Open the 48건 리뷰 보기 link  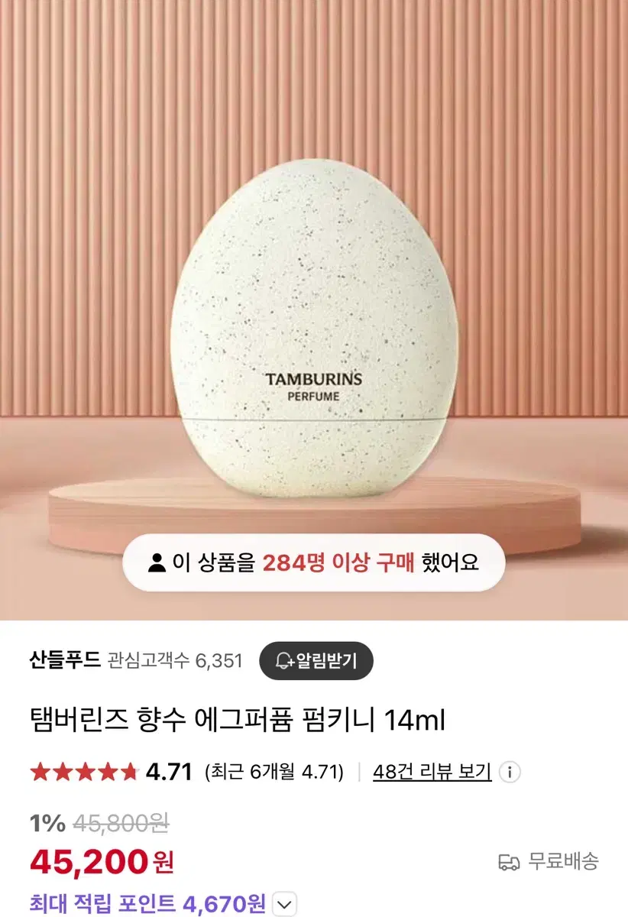pyautogui.click(x=432, y=771)
